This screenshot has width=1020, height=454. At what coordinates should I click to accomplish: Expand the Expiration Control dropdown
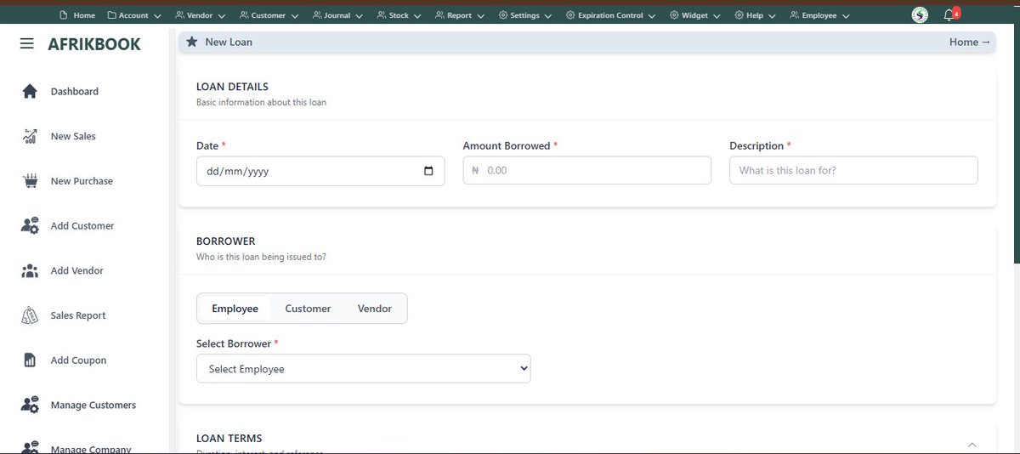(610, 15)
